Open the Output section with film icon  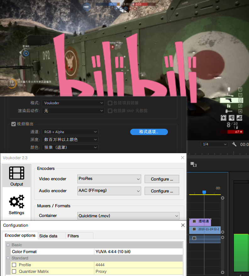[x=16, y=176]
